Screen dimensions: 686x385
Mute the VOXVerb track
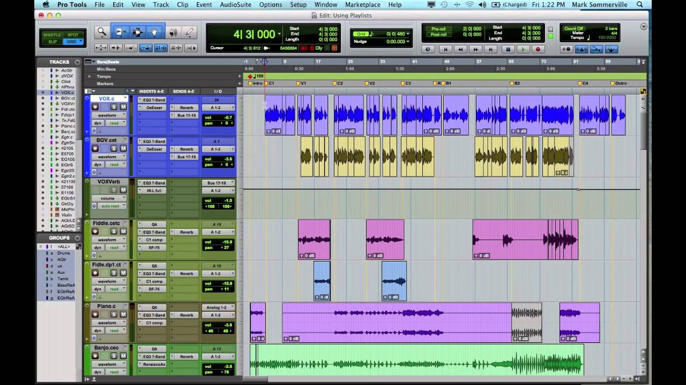[x=123, y=190]
